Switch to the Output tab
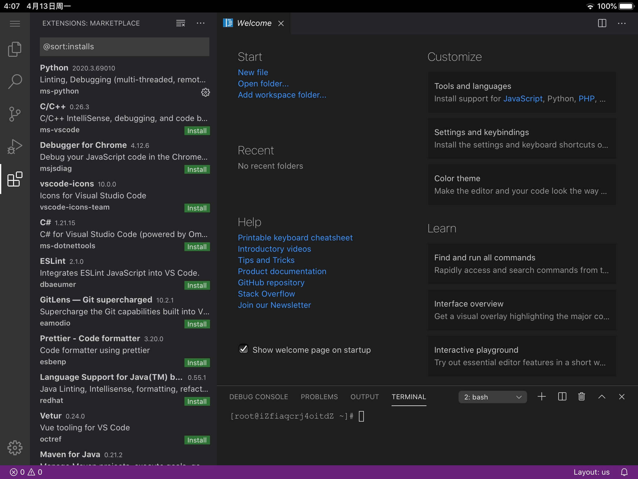Image resolution: width=638 pixels, height=479 pixels. click(364, 397)
